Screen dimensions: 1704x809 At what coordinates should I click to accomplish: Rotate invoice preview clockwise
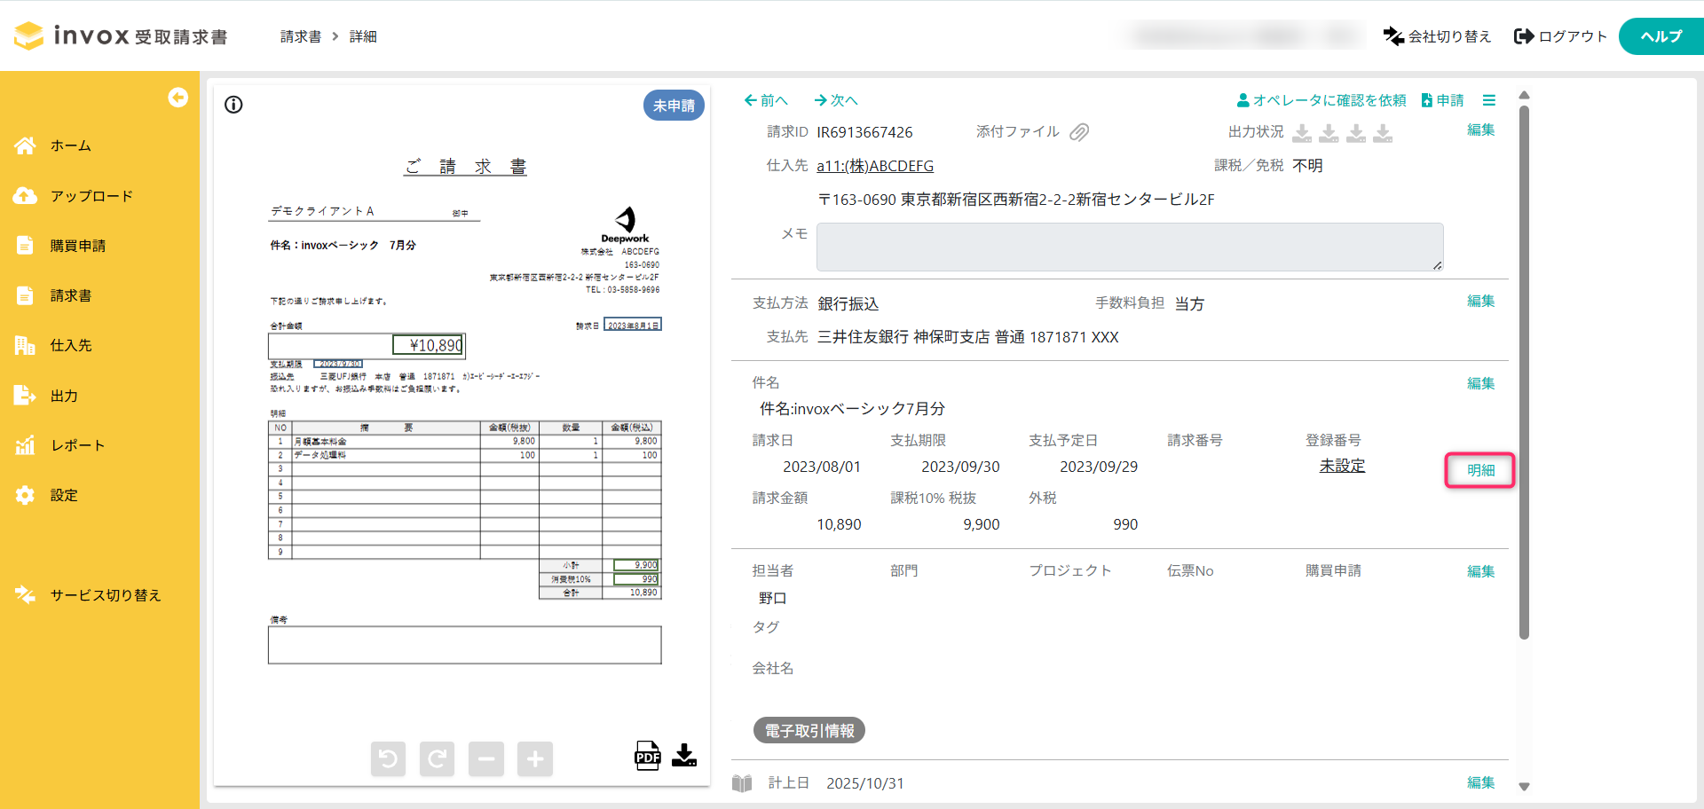pyautogui.click(x=437, y=758)
